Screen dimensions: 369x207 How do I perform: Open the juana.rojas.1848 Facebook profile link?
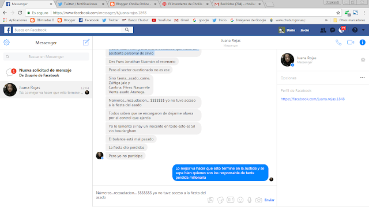pos(312,99)
